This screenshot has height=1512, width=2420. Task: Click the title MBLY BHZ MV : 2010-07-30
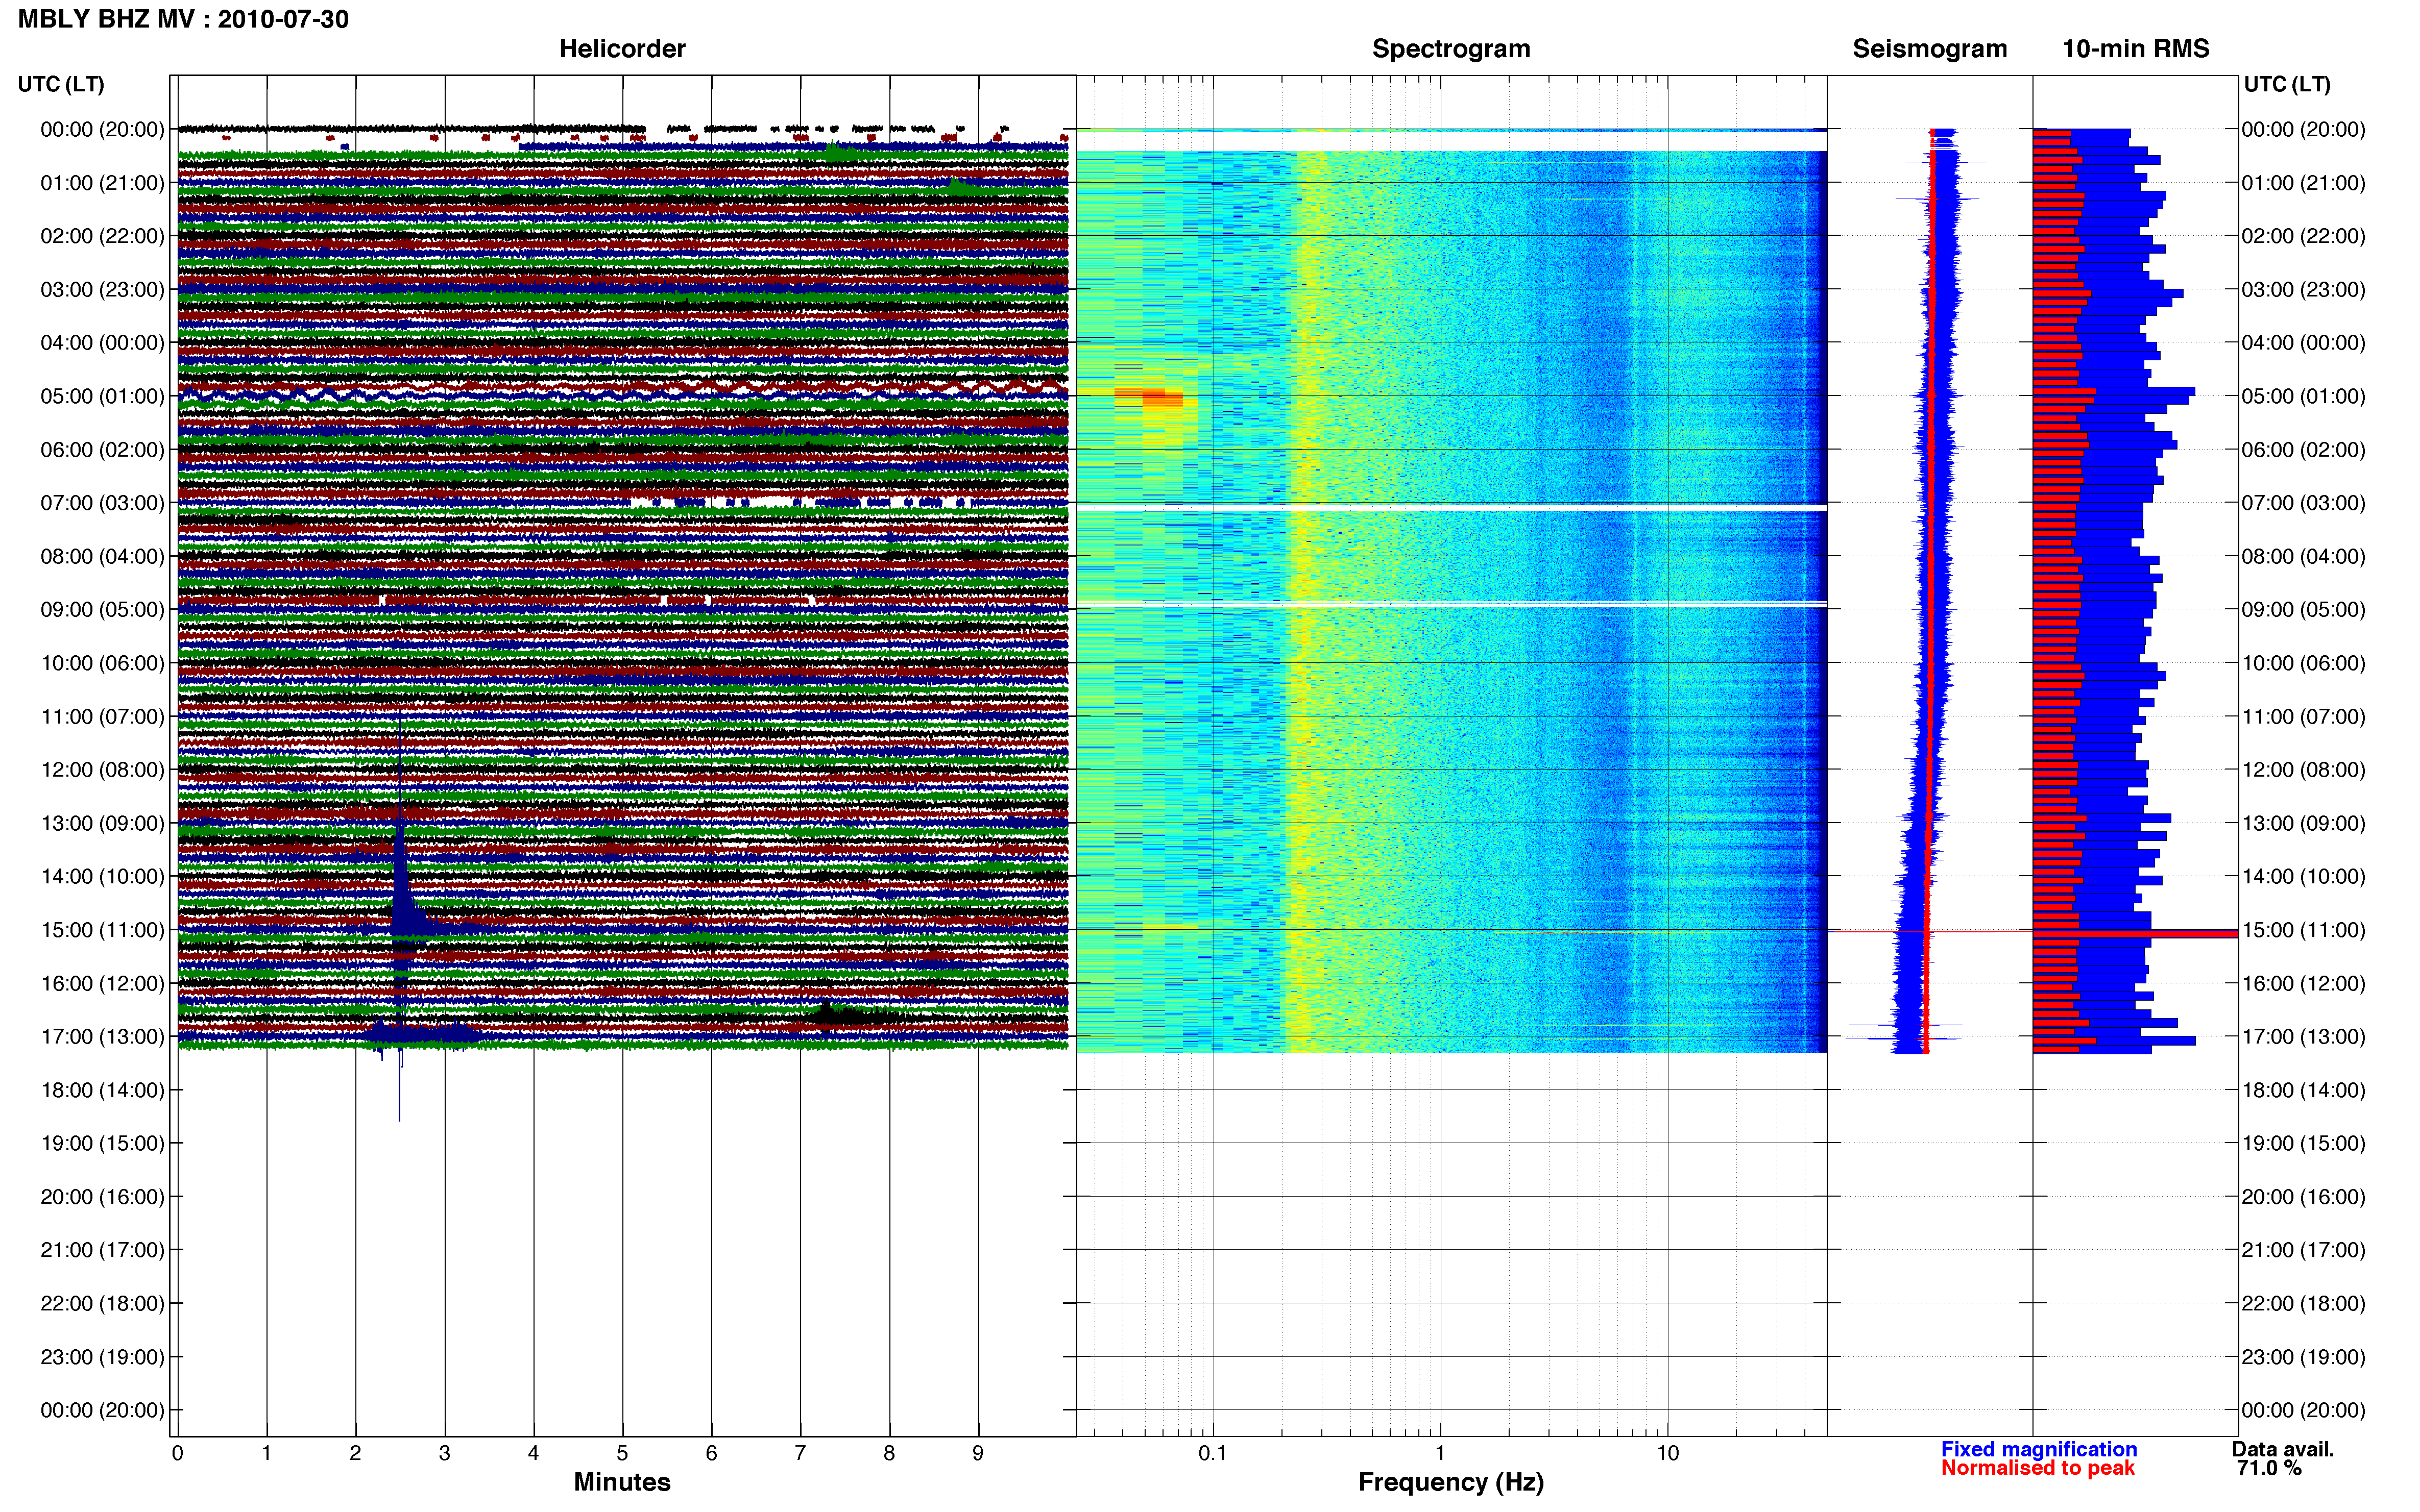[x=183, y=19]
